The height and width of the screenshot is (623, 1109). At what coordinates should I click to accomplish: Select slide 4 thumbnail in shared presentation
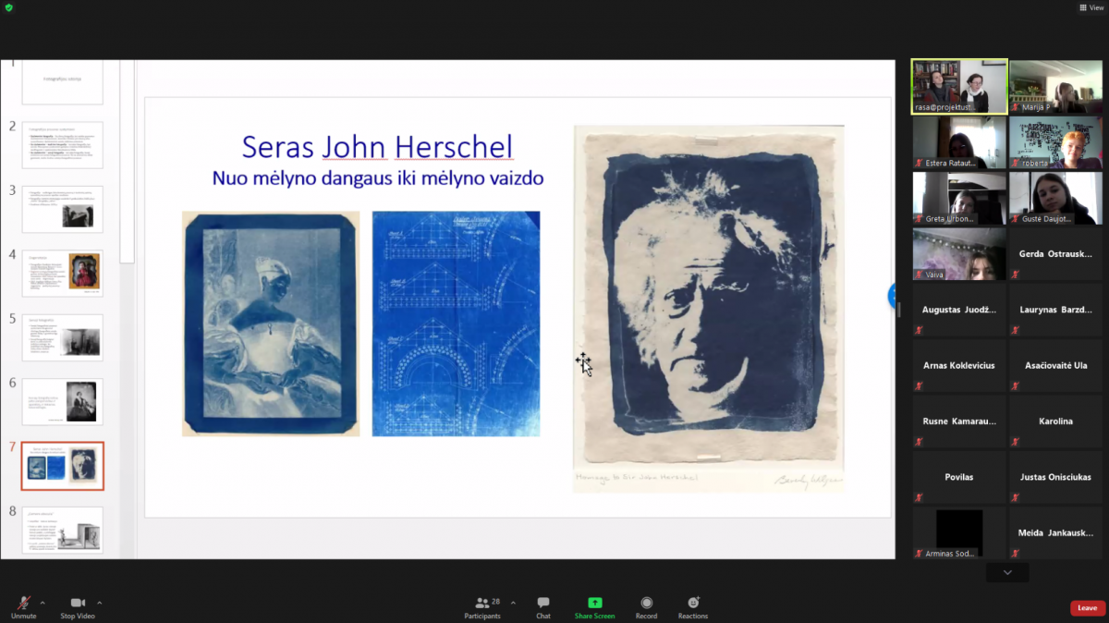(62, 273)
